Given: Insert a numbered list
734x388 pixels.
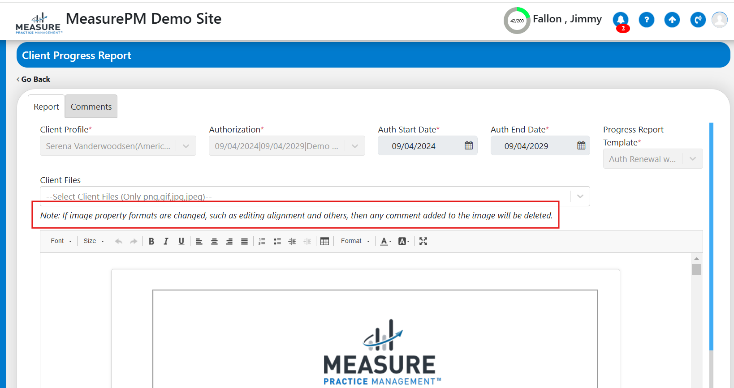Looking at the screenshot, I should [262, 241].
